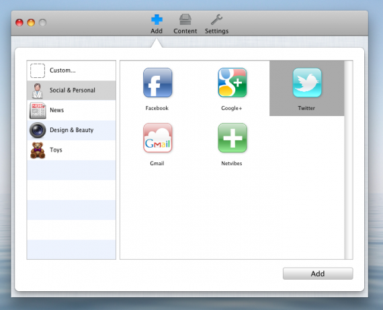Select the Netvibes green plus icon
The image size is (383, 310).
click(232, 138)
